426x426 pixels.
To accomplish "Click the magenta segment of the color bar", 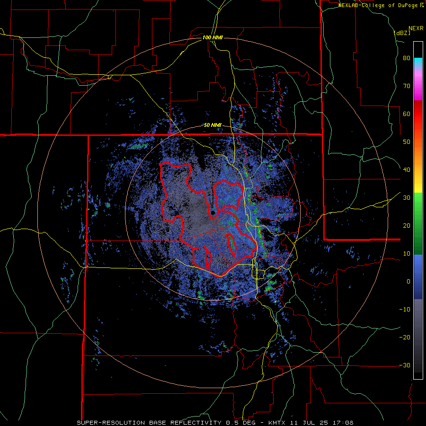I will (418, 87).
